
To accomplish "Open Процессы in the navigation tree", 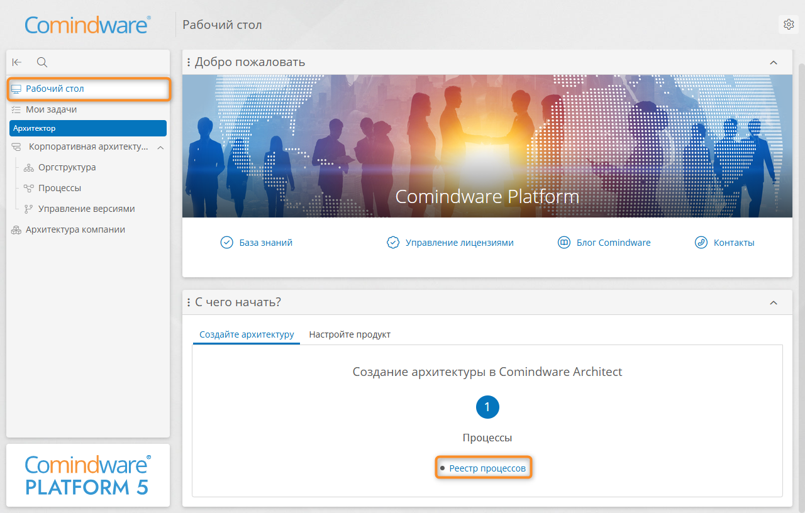I will [x=60, y=188].
